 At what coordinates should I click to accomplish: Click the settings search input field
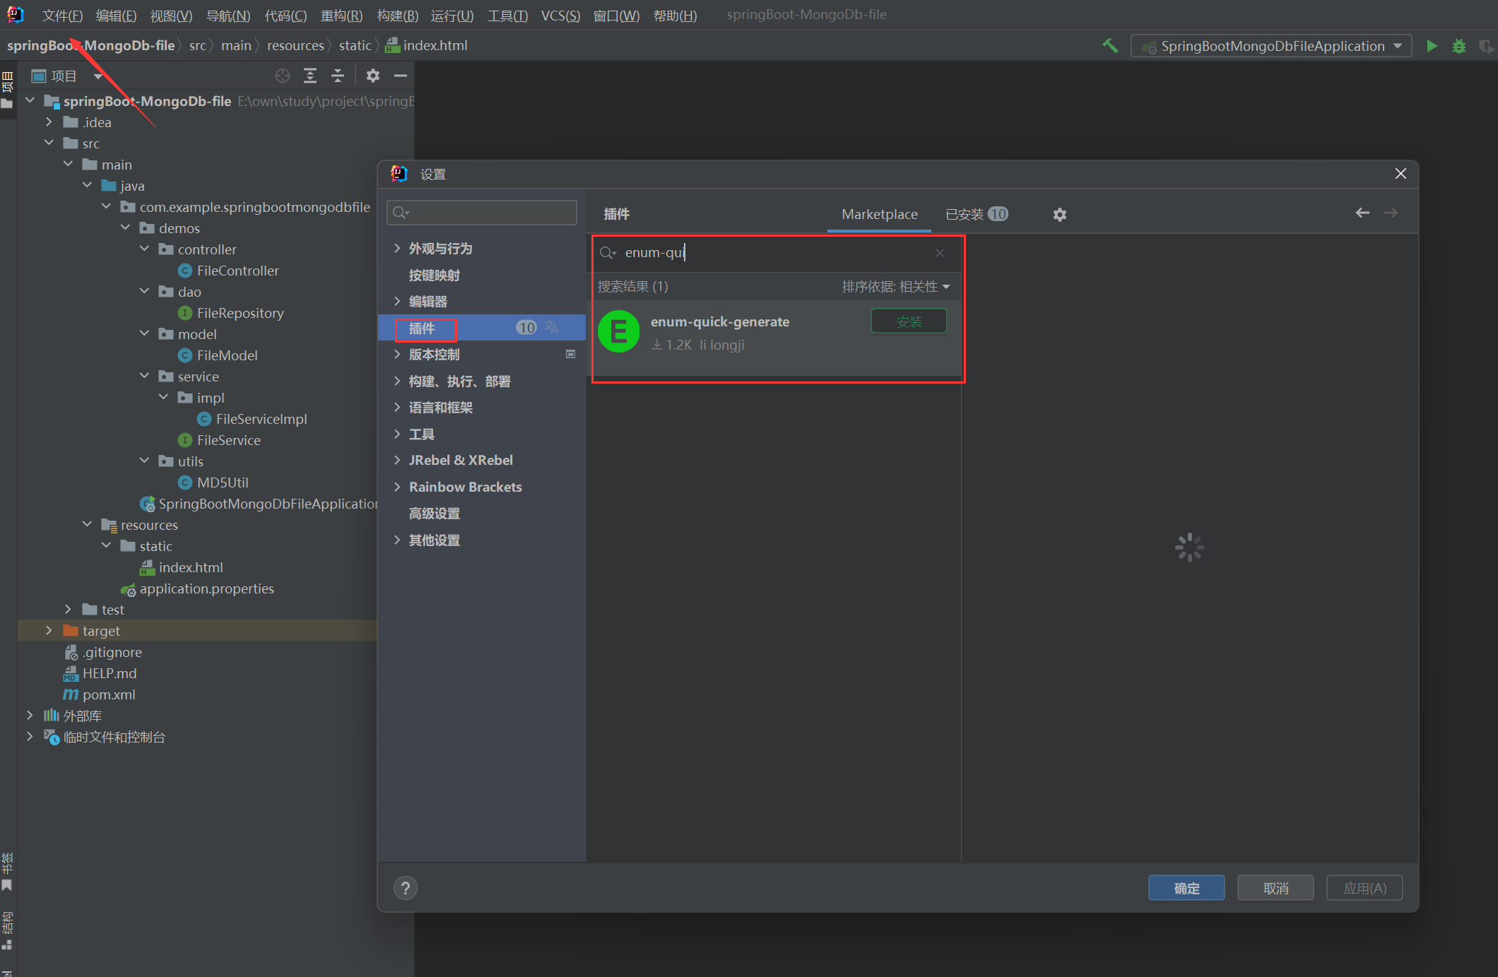click(488, 213)
